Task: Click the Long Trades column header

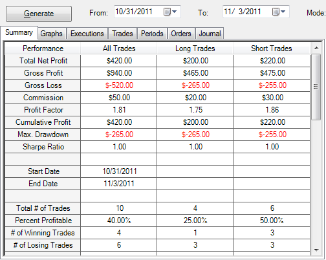Action: (x=195, y=49)
